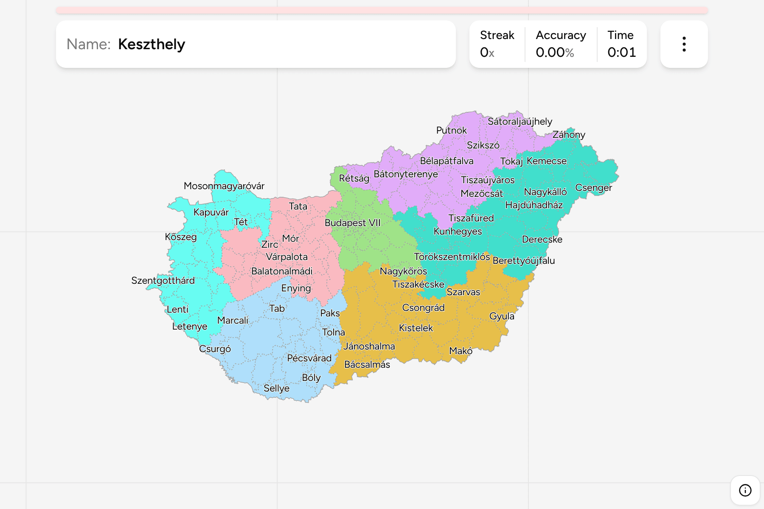Select the Bélapátfalva district label
Screen dimensions: 764x509
[447, 161]
